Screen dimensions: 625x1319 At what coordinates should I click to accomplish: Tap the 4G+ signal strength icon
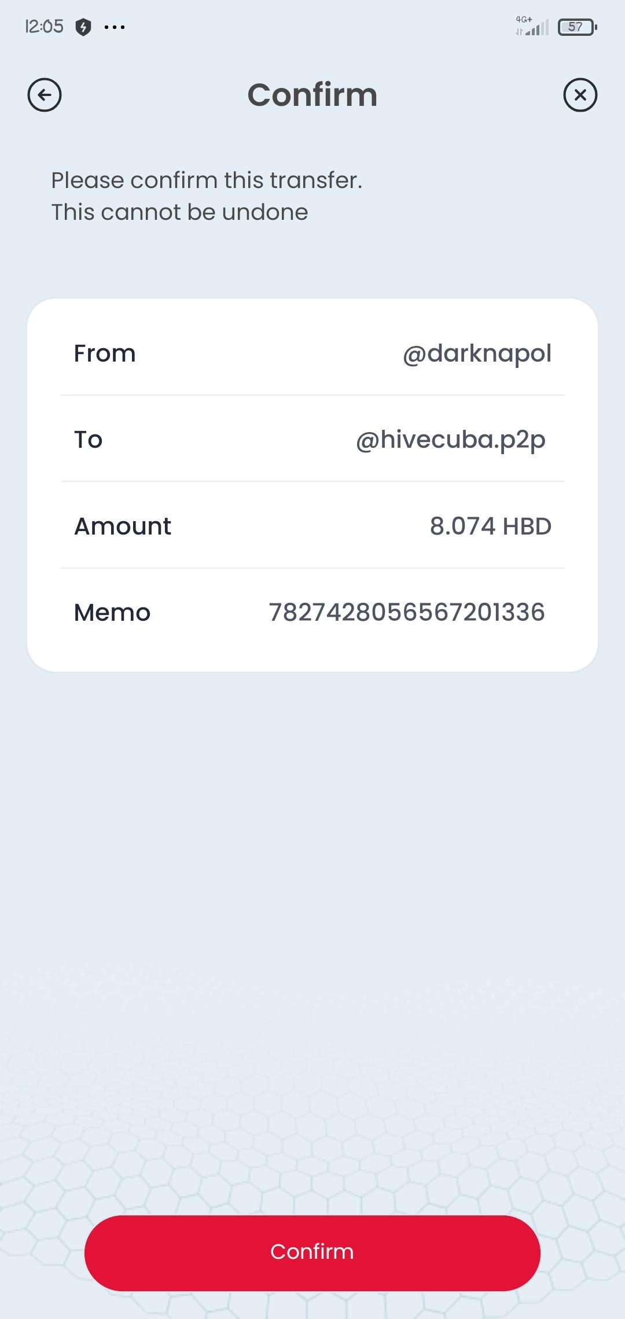(x=532, y=26)
